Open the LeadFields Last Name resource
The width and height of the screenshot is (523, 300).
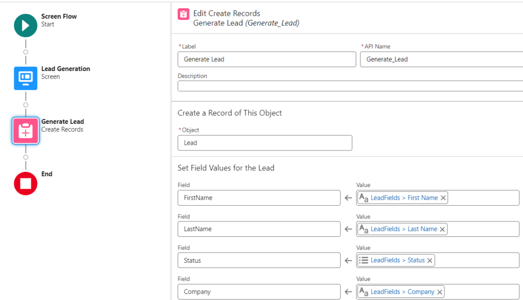405,229
